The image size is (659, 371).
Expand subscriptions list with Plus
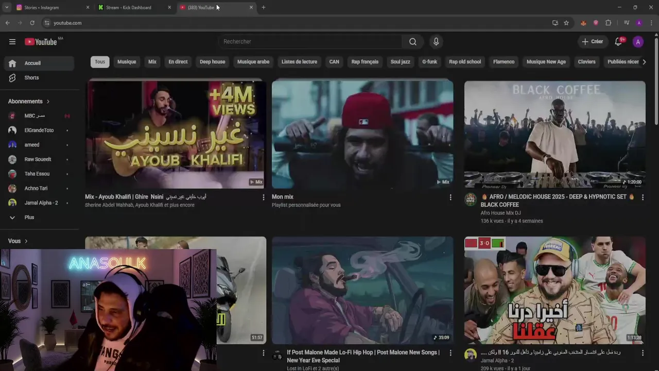pyautogui.click(x=39, y=217)
